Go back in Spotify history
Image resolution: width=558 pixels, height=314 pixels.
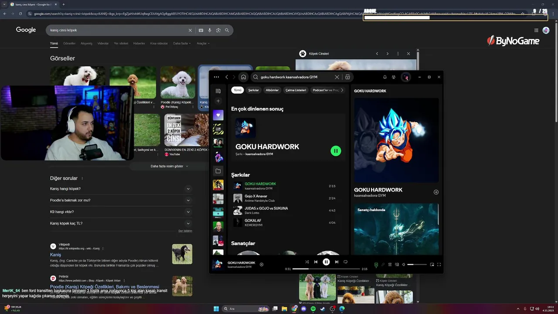(x=227, y=77)
